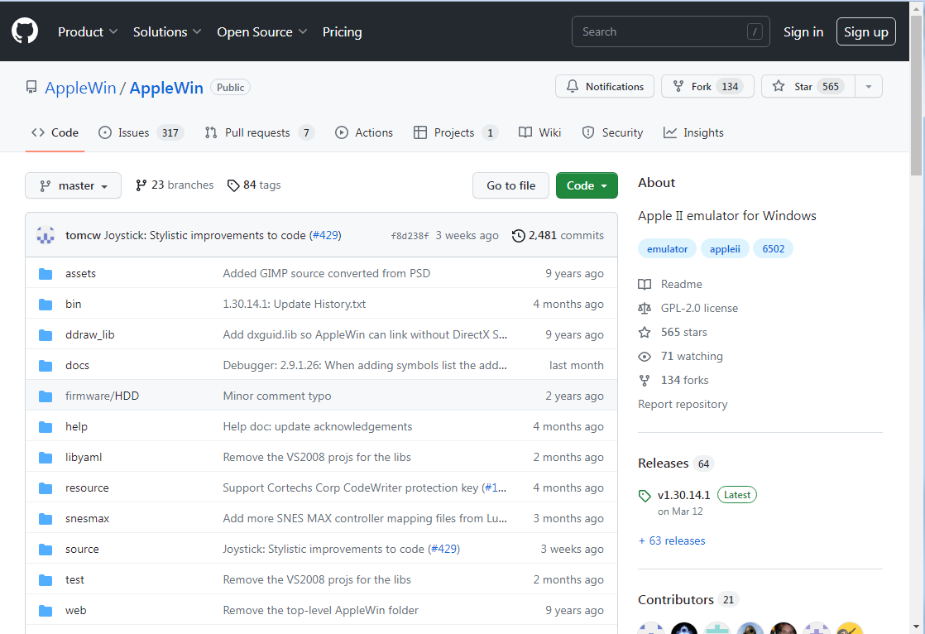Screen dimensions: 925x634
Task: Open the Releases heading link
Action: (675, 463)
